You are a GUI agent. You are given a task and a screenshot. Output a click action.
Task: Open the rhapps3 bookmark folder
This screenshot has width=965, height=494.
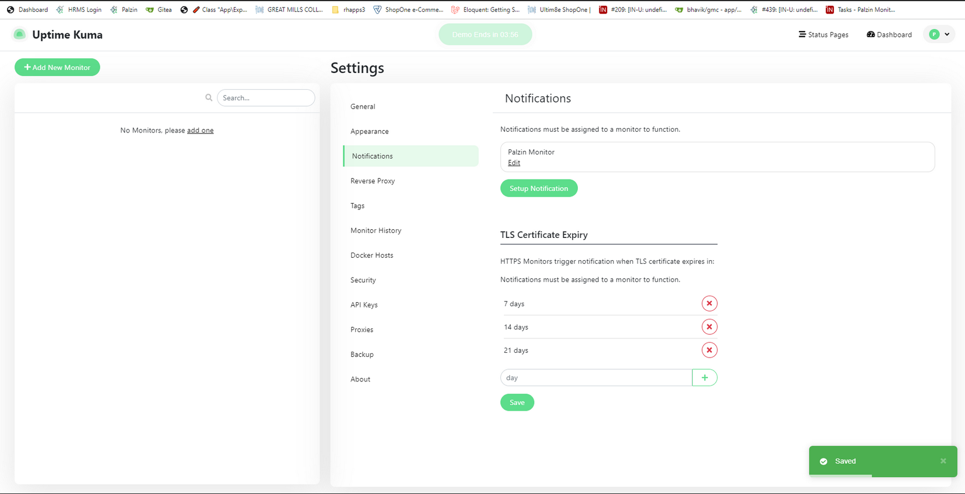[348, 9]
